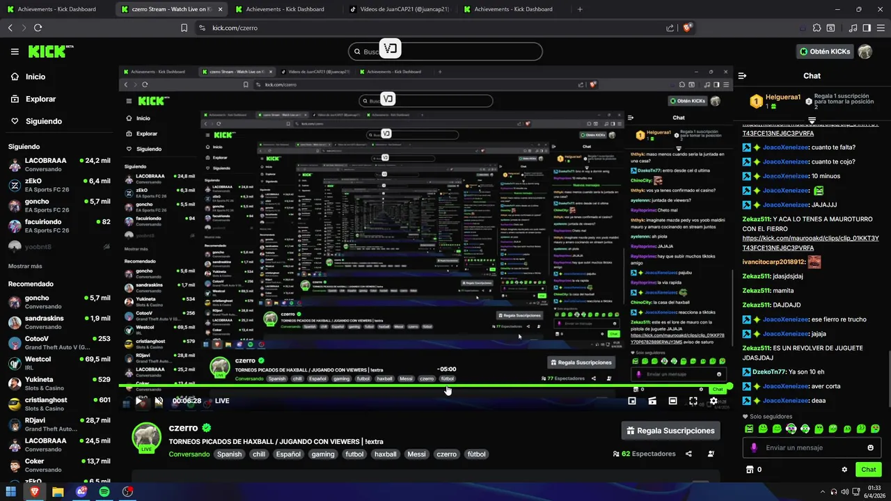
Task: Expand Mostrar más in followed list
Action: (x=25, y=266)
